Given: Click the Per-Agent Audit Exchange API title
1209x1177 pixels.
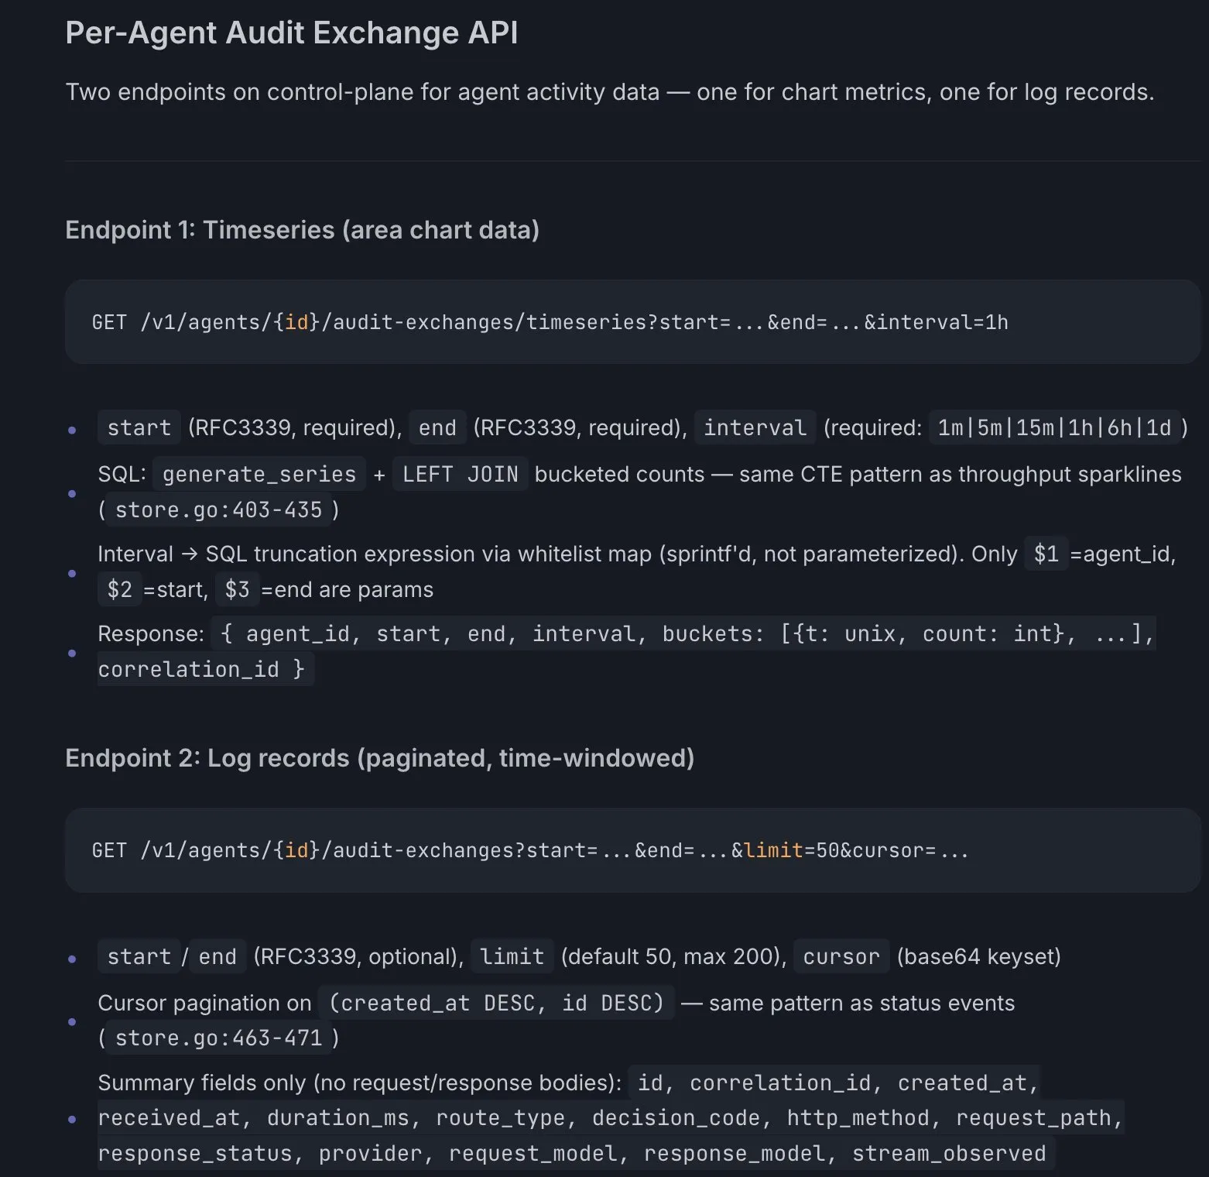Looking at the screenshot, I should pyautogui.click(x=291, y=33).
